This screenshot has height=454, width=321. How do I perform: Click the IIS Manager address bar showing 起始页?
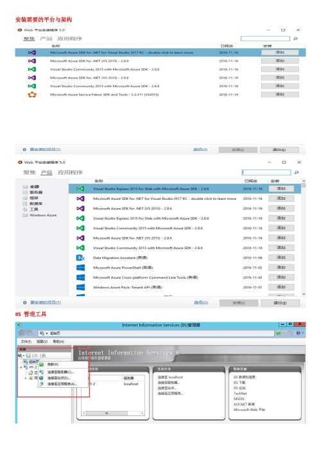click(x=156, y=333)
